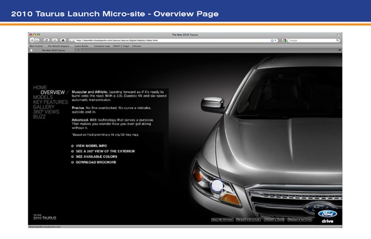Click the toolbar toggle pill in title bar
This screenshot has height=239, width=371.
click(x=339, y=35)
